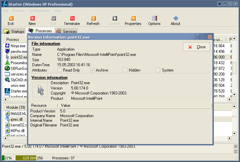Click the kernel32 module icon
Image resolution: width=240 pixels, height=162 pixels.
coord(8,125)
